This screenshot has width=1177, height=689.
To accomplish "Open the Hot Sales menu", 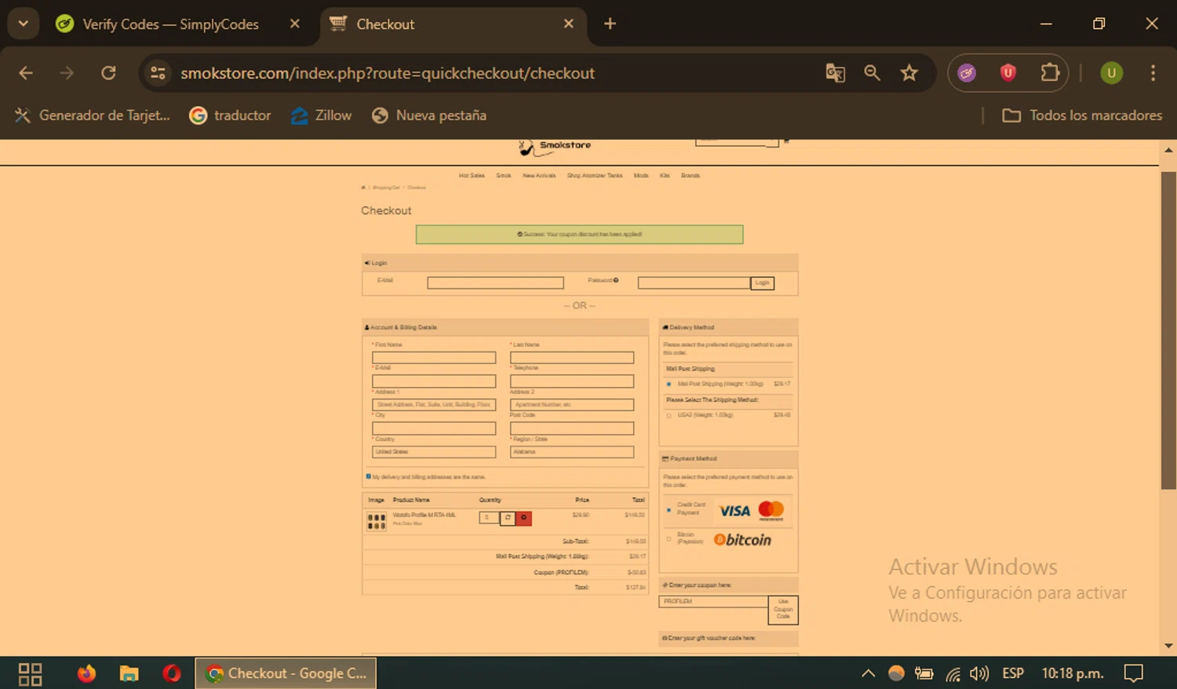I will (x=472, y=176).
